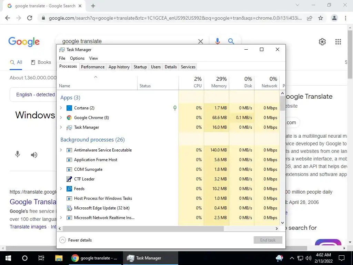Switch to the Performance tab
This screenshot has width=353, height=265.
93,67
